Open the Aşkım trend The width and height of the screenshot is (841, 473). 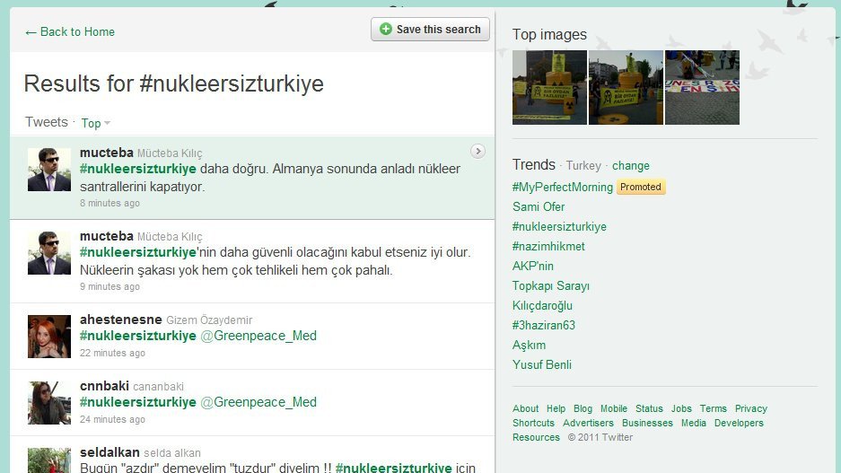529,346
